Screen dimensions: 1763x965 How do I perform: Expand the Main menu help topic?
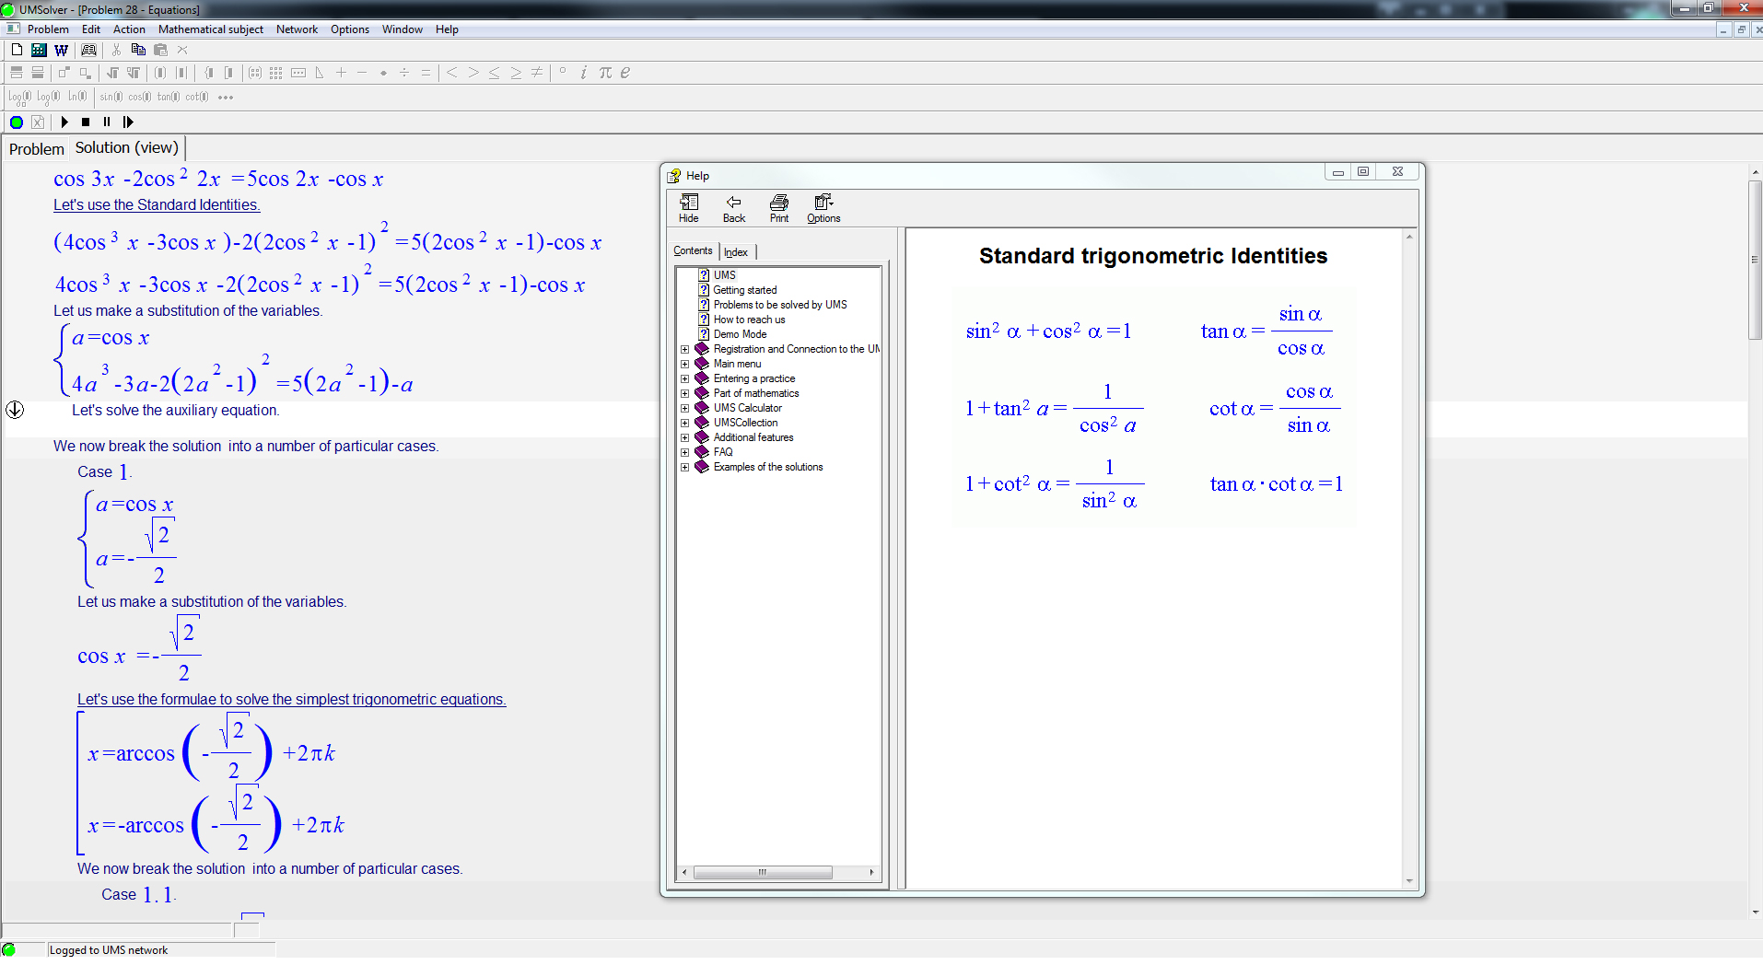click(x=684, y=364)
